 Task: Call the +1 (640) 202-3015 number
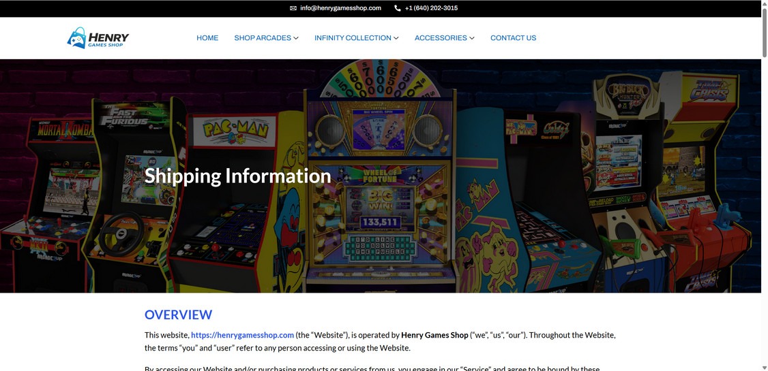click(431, 8)
